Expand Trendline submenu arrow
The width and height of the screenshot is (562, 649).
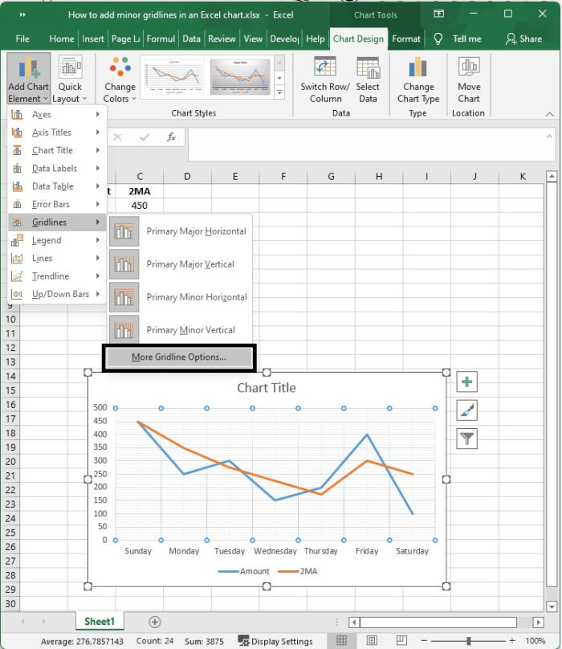pyautogui.click(x=98, y=276)
